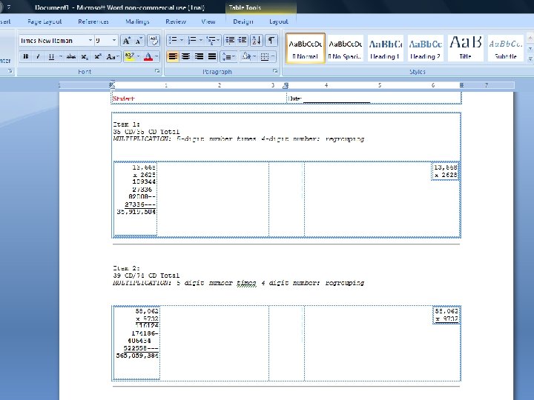The height and width of the screenshot is (400, 534).
Task: Decrease the paragraph indent
Action: 230,41
